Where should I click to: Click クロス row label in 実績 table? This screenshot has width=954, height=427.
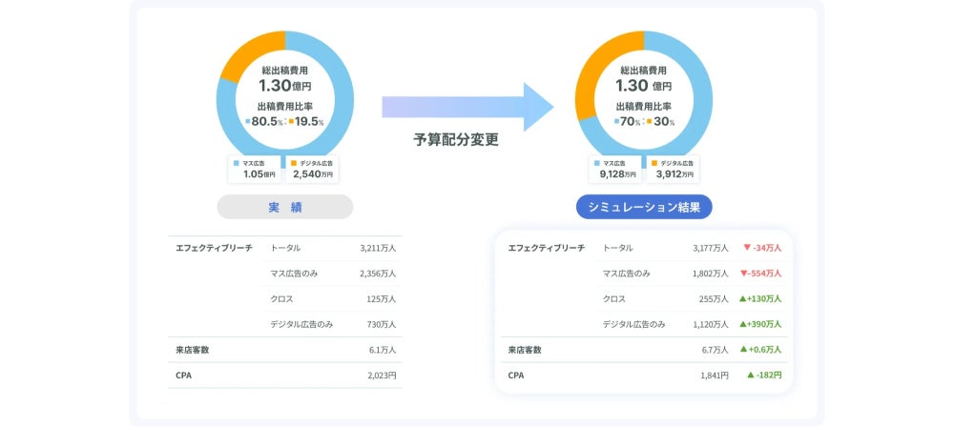(281, 299)
